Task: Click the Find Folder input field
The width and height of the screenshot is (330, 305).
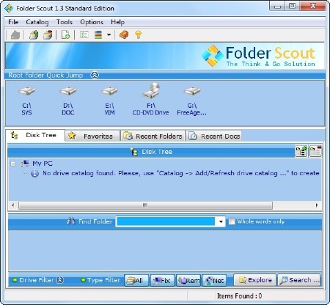Action: coord(166,221)
